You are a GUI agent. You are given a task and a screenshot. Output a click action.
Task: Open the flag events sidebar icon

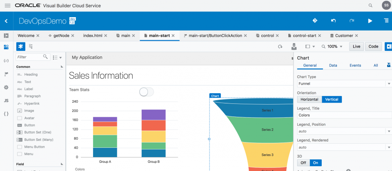[x=6, y=74]
